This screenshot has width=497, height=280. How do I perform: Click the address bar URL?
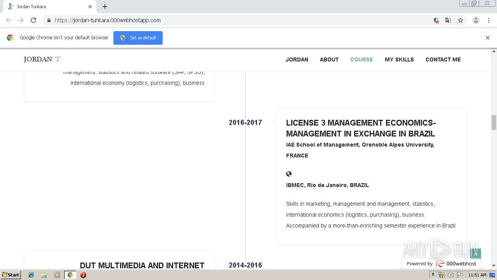[x=108, y=20]
